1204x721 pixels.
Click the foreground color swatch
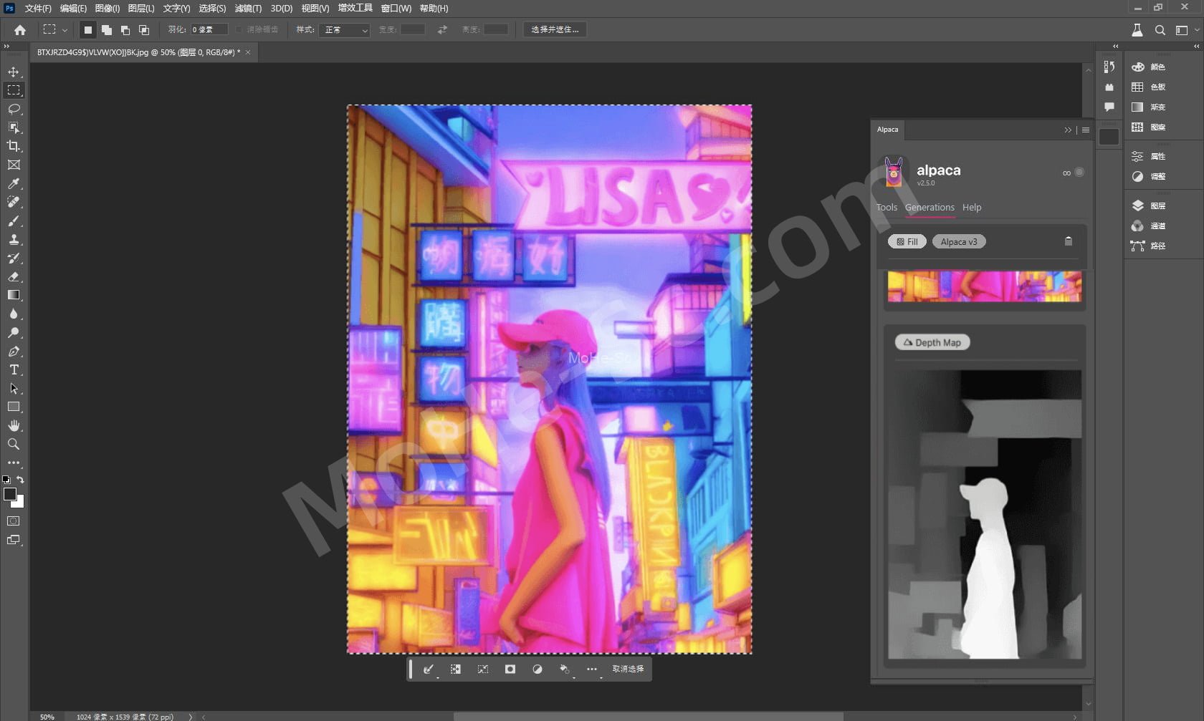point(10,494)
